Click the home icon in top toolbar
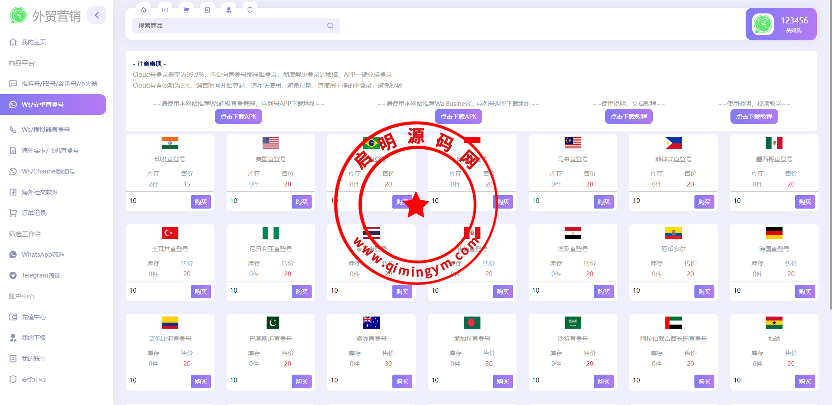Viewport: 832px width, 405px height. (144, 10)
